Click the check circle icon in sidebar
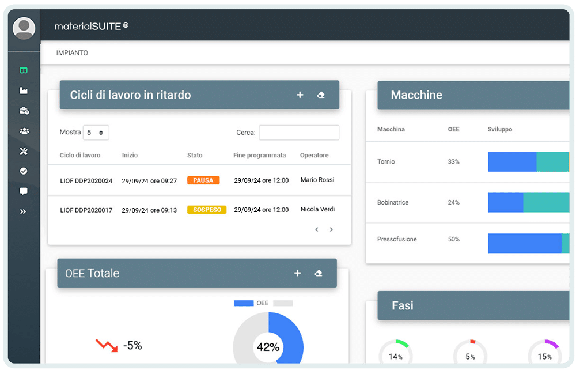 [x=24, y=171]
